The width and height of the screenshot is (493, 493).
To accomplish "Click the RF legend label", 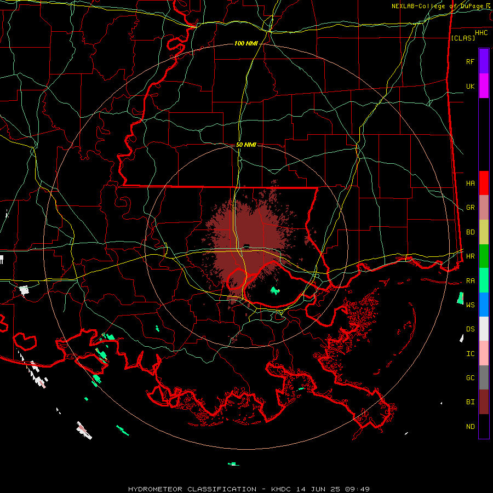I will 470,61.
